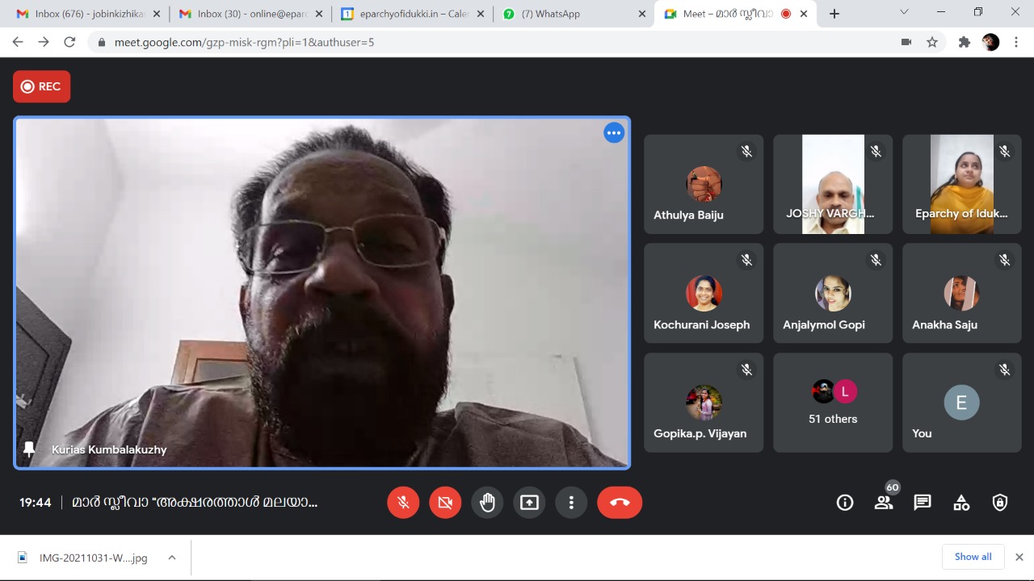The width and height of the screenshot is (1034, 581).
Task: Switch to the eparchyofidukki.in Calendar tab
Action: pos(414,14)
